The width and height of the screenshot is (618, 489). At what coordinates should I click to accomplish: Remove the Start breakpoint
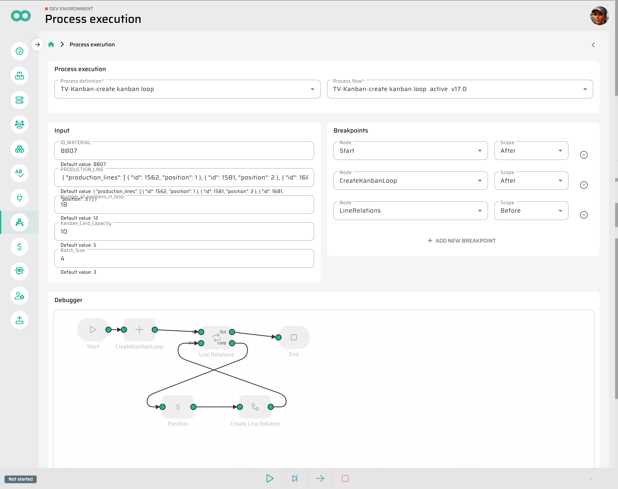(x=584, y=155)
